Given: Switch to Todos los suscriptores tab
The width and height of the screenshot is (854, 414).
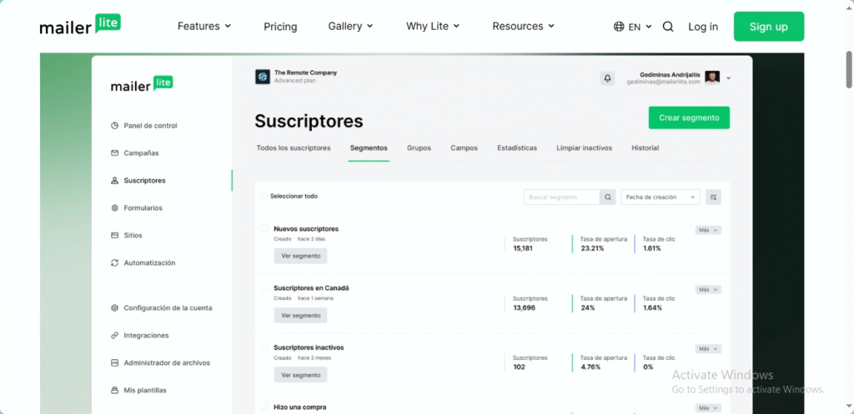Looking at the screenshot, I should [294, 148].
